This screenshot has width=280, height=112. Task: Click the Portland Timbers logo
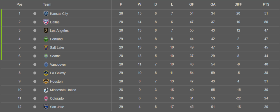pyautogui.click(x=46, y=39)
